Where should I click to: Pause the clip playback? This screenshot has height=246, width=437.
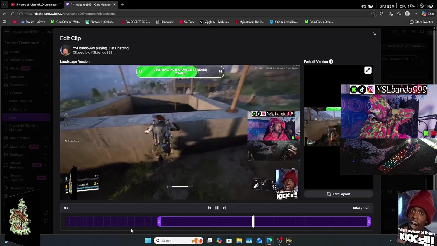click(217, 208)
